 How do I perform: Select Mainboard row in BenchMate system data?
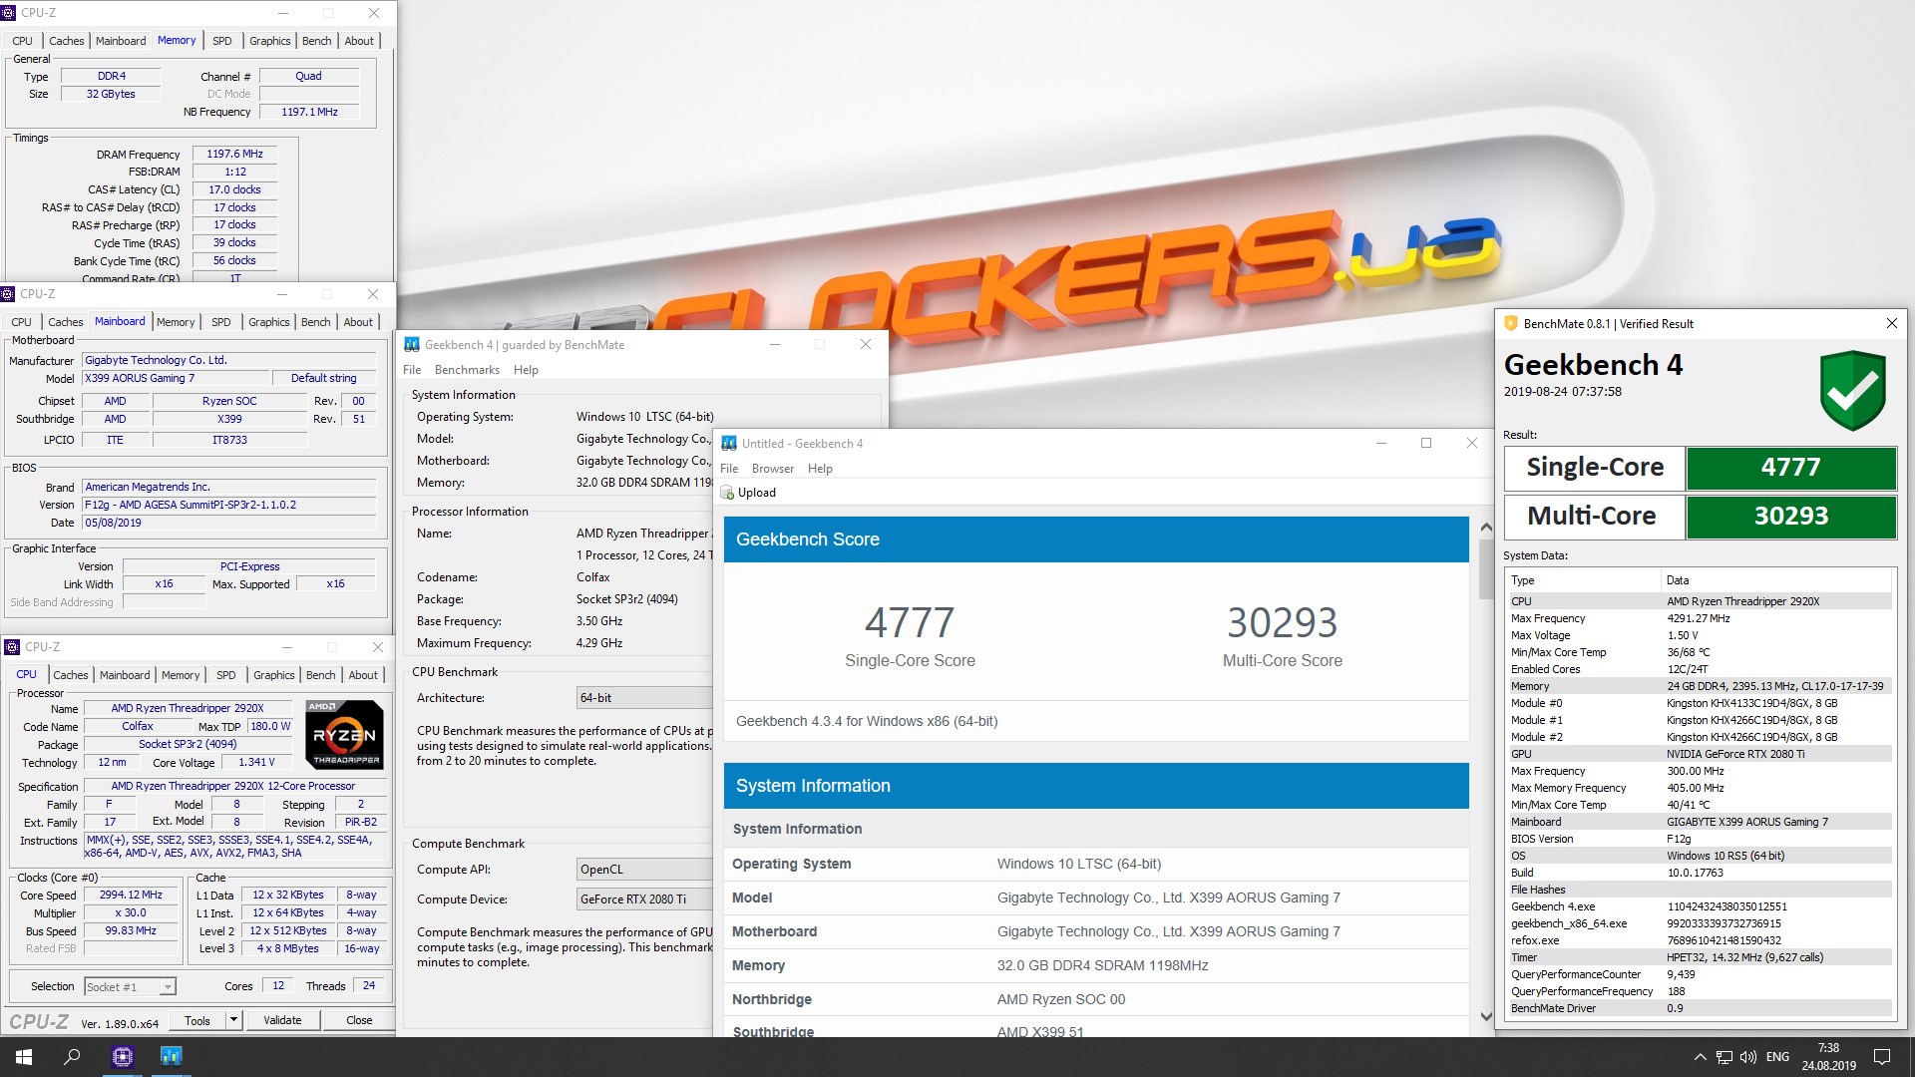[1699, 822]
